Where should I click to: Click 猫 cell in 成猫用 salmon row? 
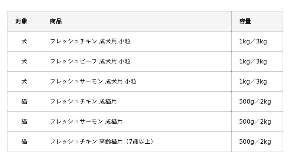pyautogui.click(x=25, y=121)
